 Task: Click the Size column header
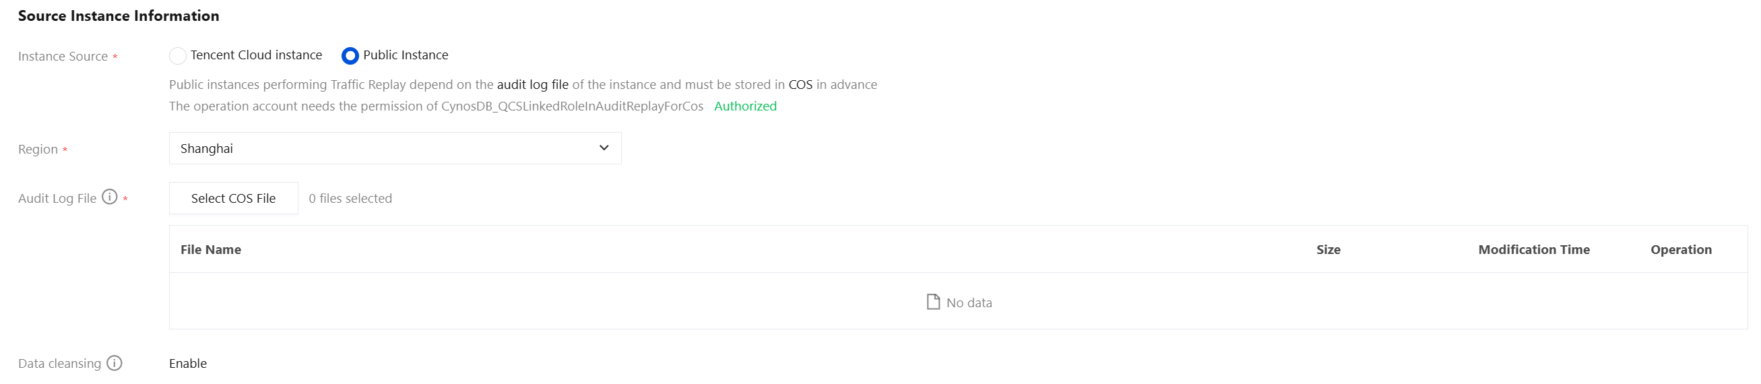click(x=1328, y=249)
